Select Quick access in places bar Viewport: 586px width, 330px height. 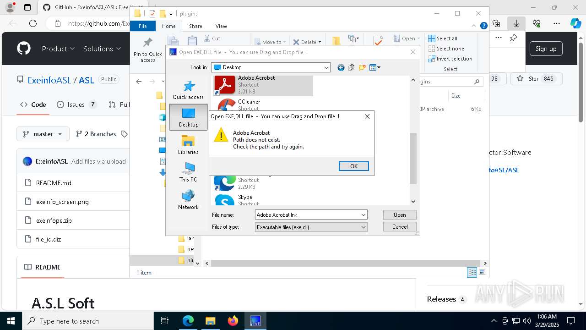point(188,90)
